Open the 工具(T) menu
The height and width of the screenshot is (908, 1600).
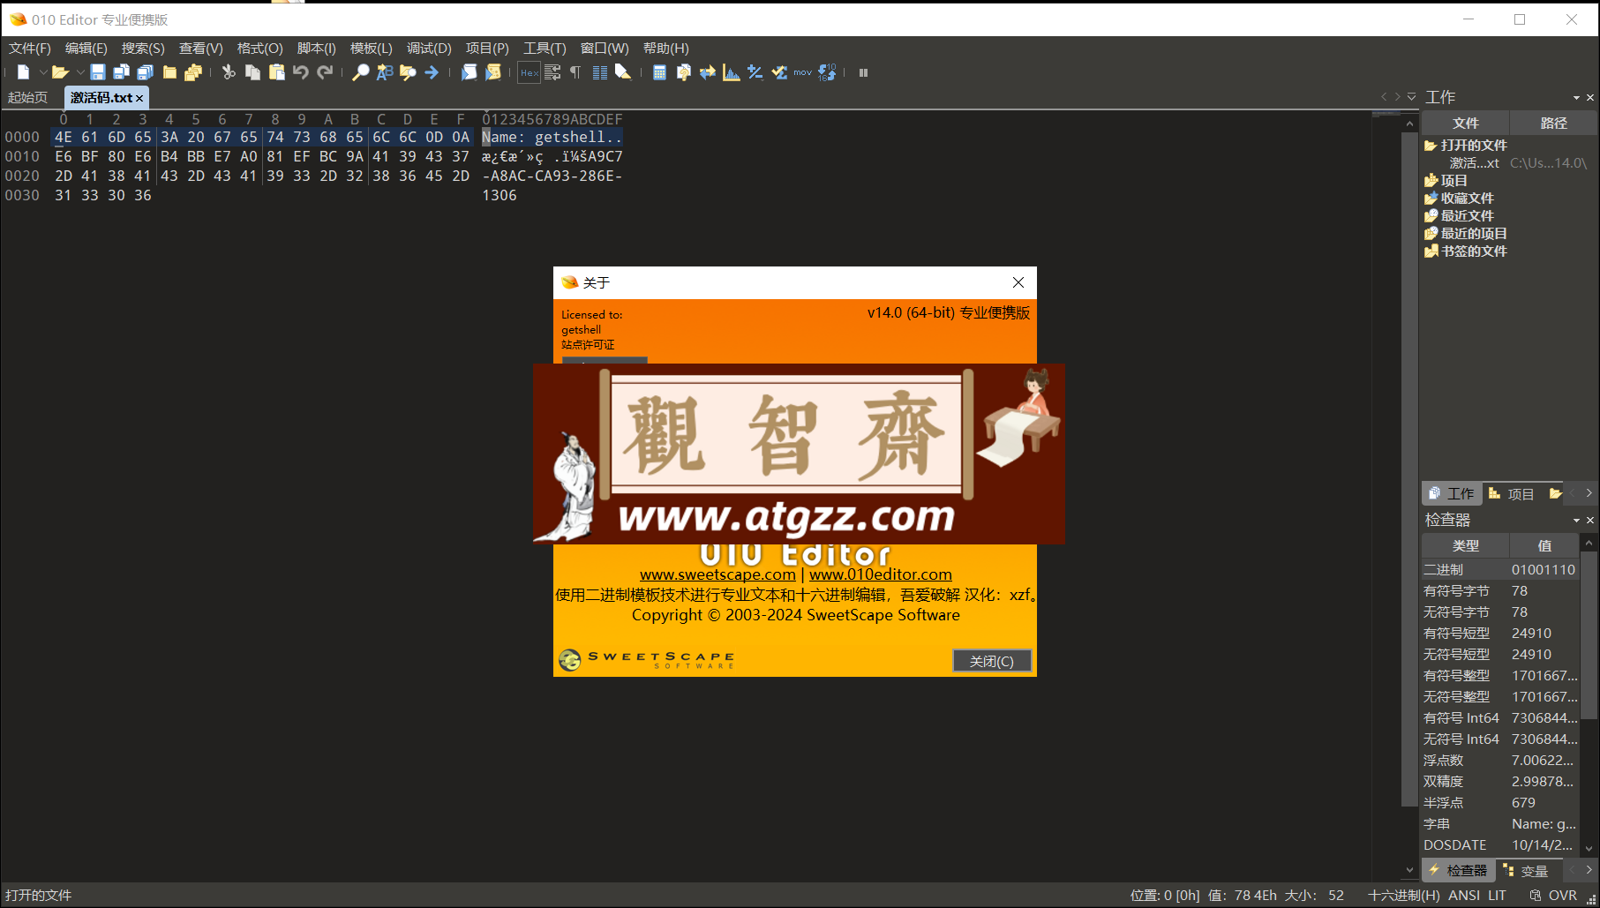(x=545, y=48)
